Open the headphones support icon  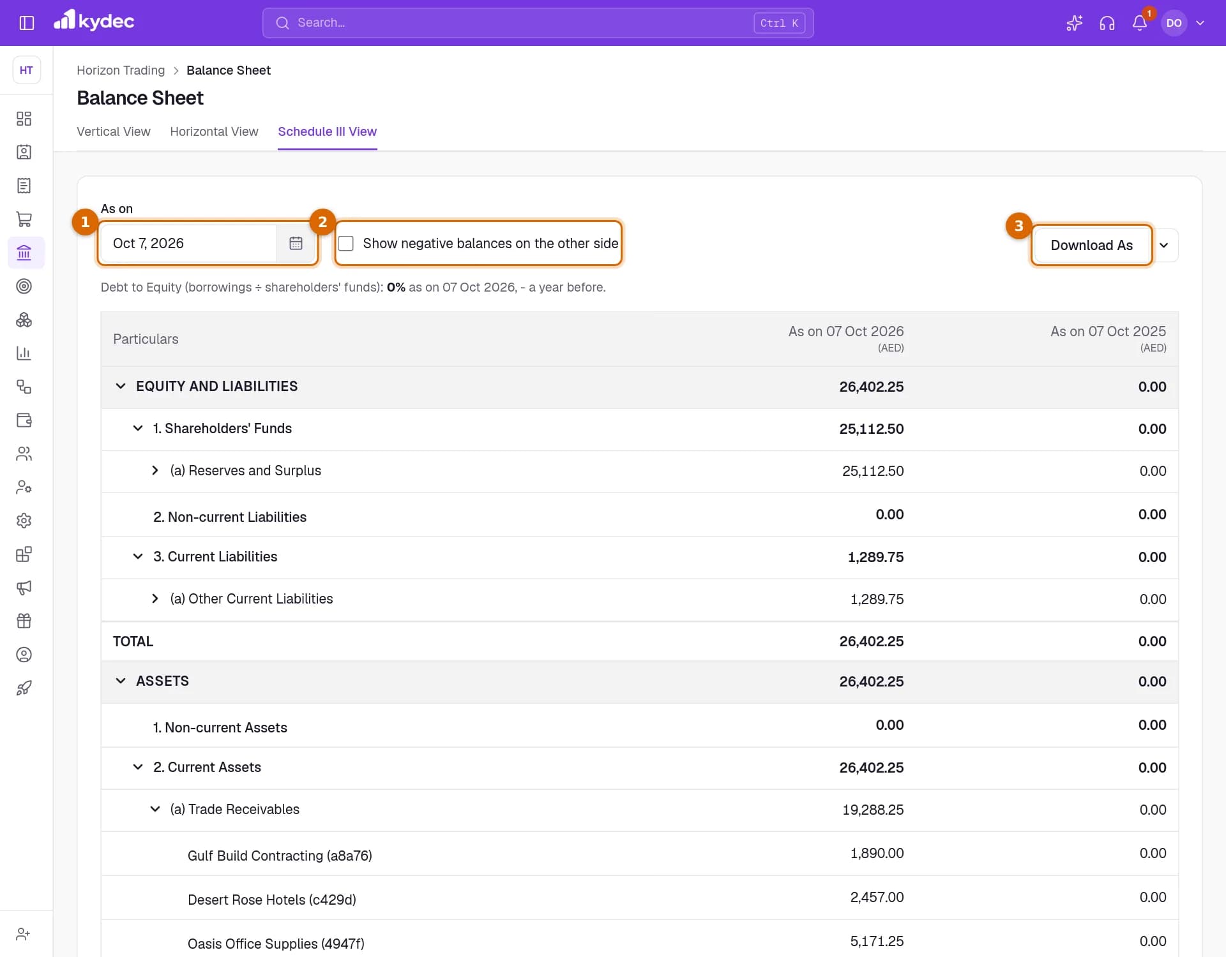tap(1107, 23)
